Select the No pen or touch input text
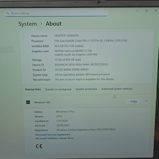Screen dimensions: 159x159 [x=84, y=79]
